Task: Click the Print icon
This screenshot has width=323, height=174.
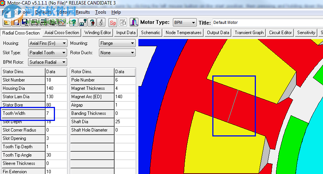Action: 34,22
